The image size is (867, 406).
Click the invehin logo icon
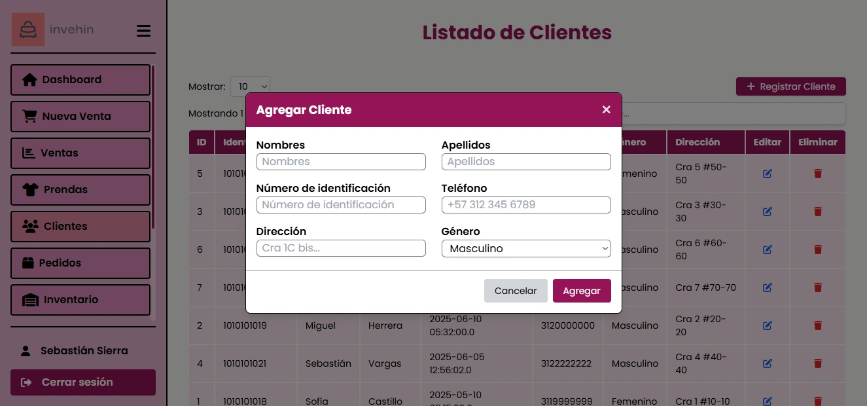(27, 29)
